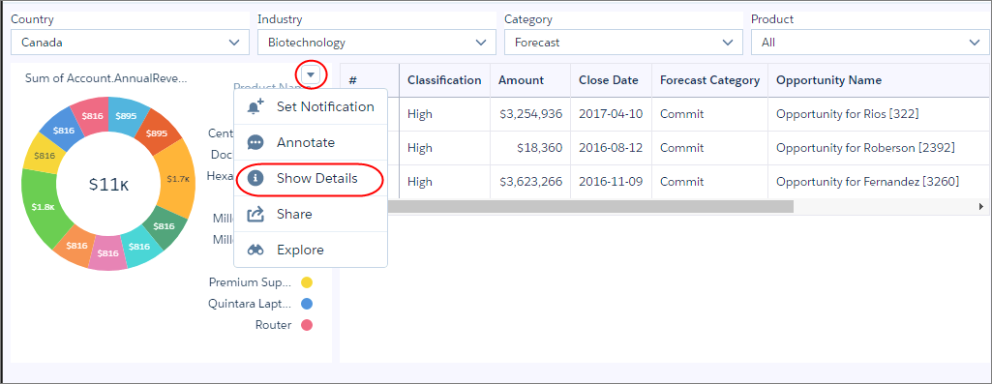The width and height of the screenshot is (992, 384).
Task: Click the Quintara Lapt... legend label
Action: [250, 304]
